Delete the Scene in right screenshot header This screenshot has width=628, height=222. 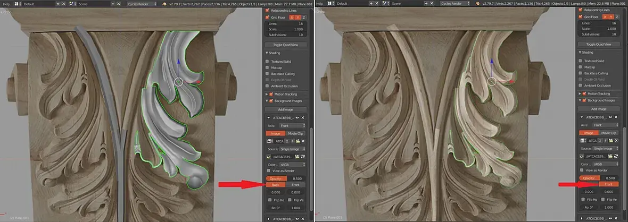coord(432,4)
